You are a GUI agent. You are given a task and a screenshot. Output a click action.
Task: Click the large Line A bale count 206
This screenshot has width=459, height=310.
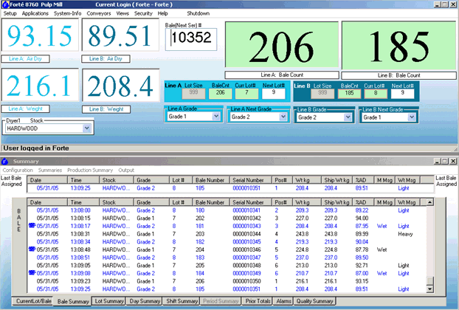(282, 46)
